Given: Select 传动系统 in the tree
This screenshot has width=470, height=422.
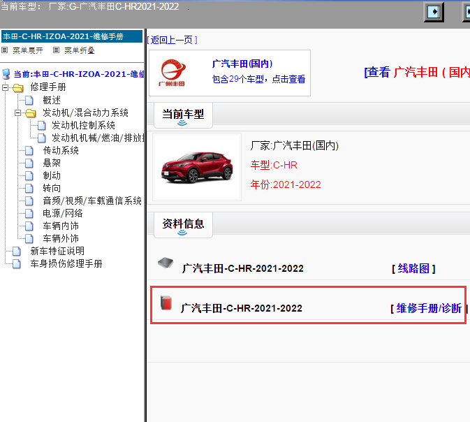Looking at the screenshot, I should [61, 150].
